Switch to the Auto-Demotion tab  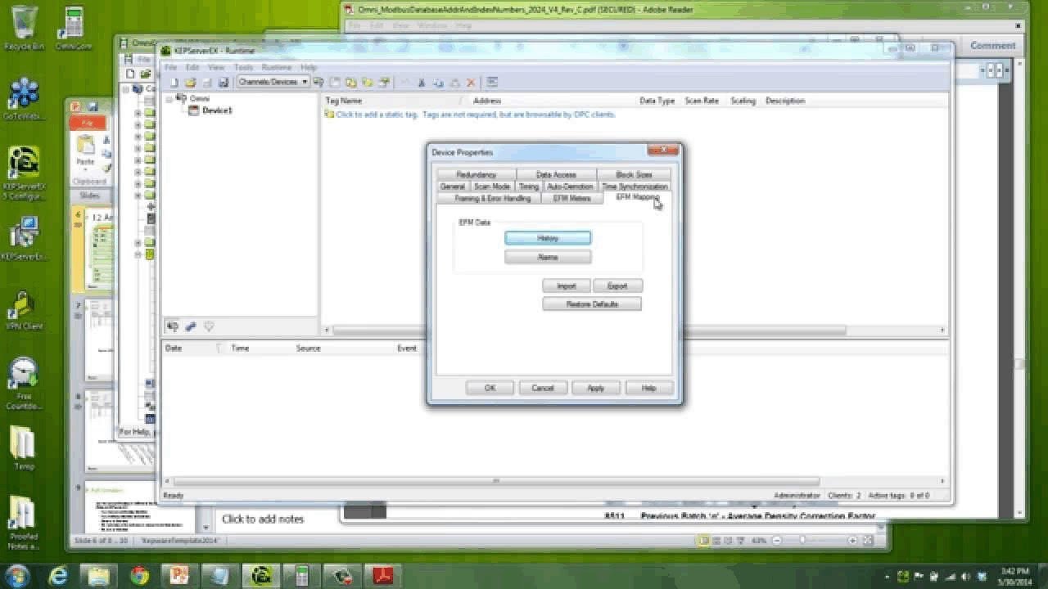pos(570,187)
